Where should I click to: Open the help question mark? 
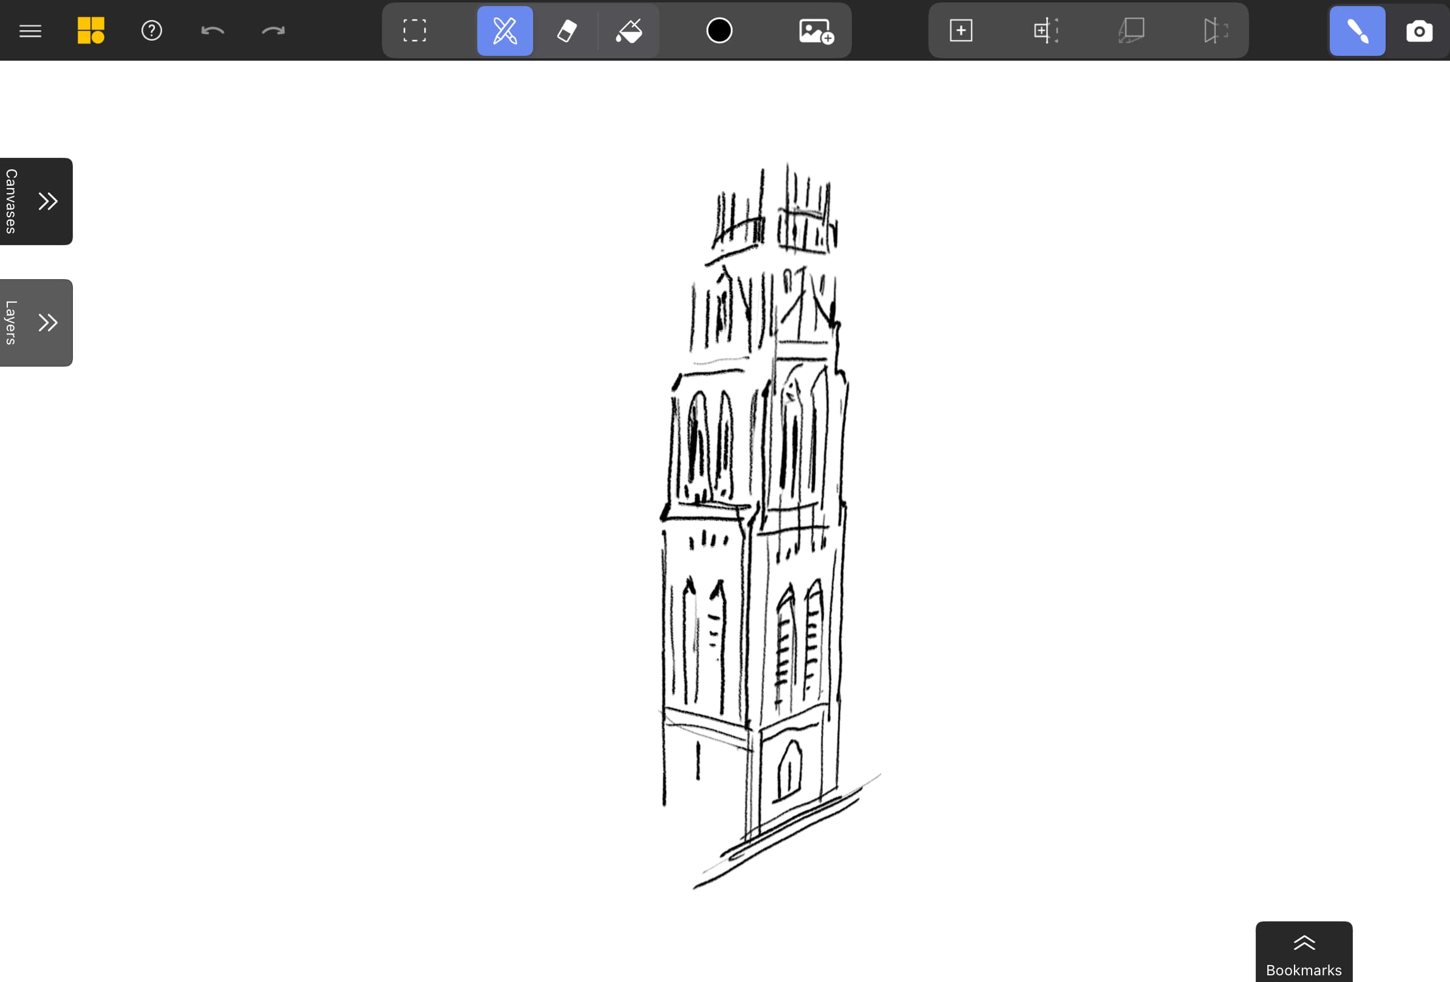coord(152,30)
